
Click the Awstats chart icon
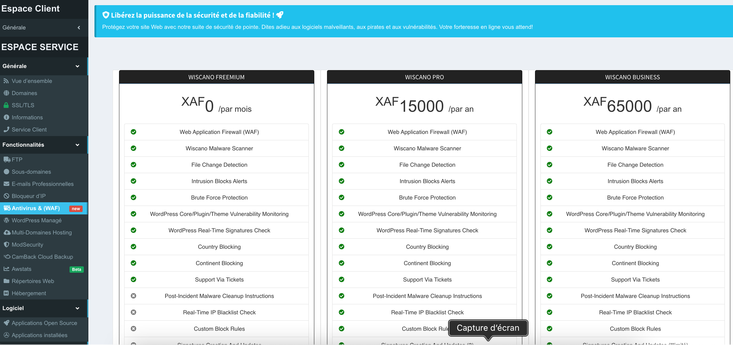[6, 269]
